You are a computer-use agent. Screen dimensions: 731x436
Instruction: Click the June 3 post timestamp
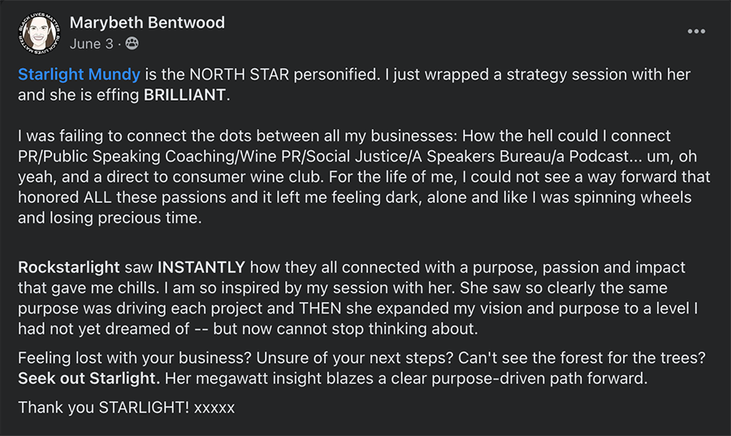click(x=91, y=44)
